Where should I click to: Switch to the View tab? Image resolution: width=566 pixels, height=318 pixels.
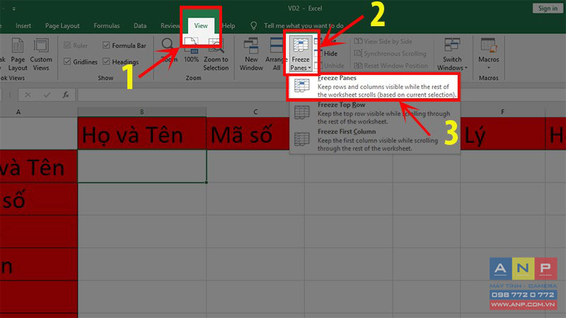pos(201,25)
